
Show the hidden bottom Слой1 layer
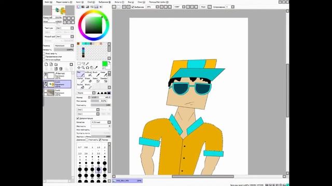(46, 91)
